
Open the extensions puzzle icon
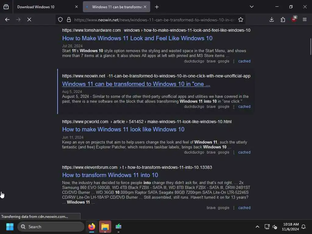(x=283, y=19)
